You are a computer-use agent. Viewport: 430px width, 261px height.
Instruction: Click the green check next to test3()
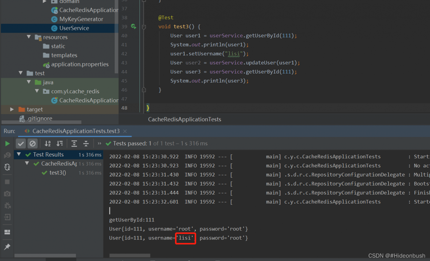point(44,173)
